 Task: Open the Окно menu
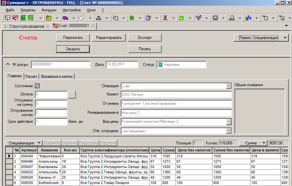point(91,10)
